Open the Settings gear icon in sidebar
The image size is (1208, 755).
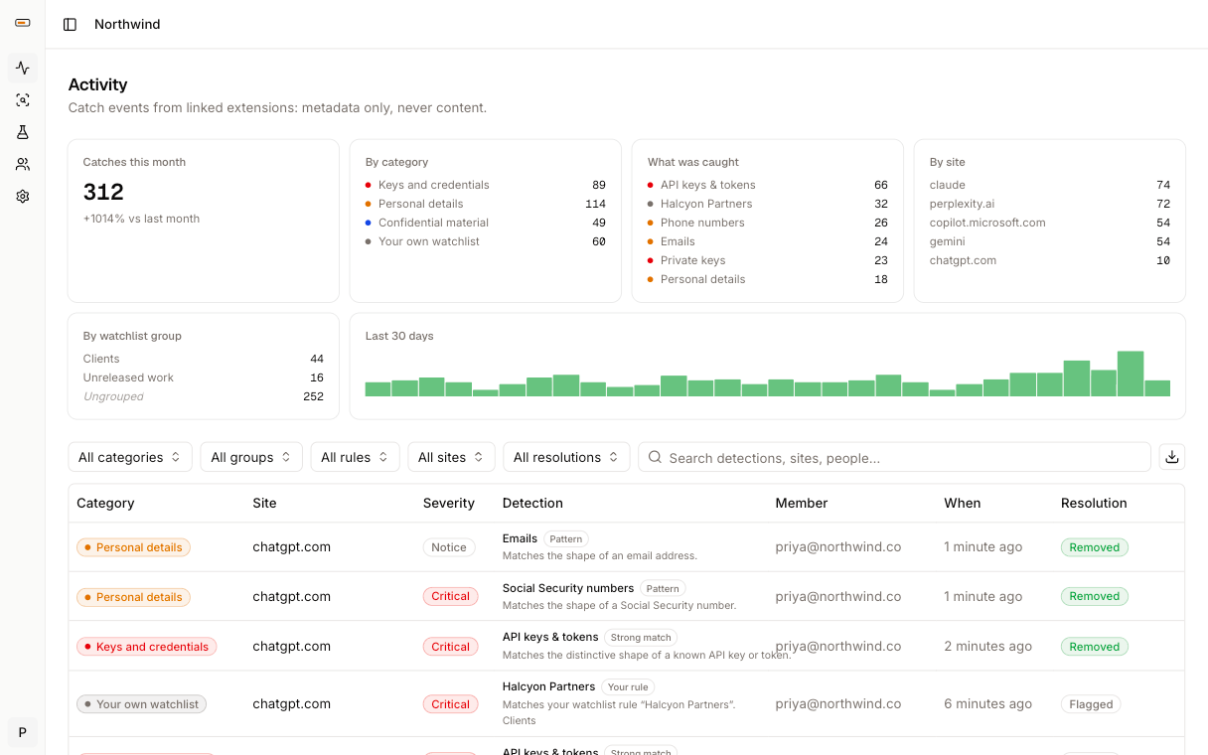23,196
